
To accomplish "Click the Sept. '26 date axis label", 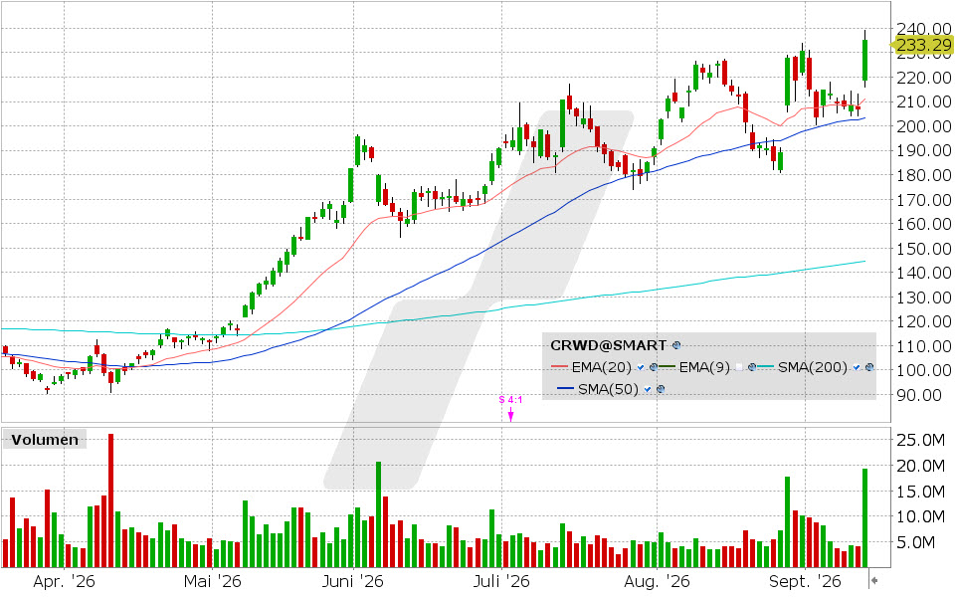I will pos(805,581).
